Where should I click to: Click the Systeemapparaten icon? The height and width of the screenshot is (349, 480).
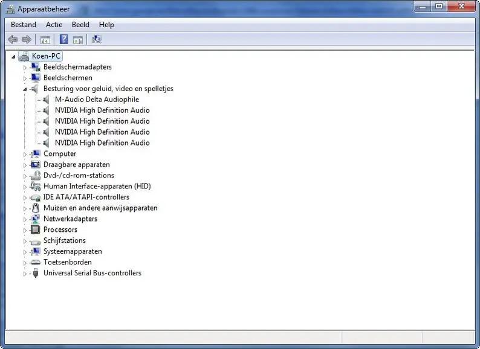(x=36, y=251)
